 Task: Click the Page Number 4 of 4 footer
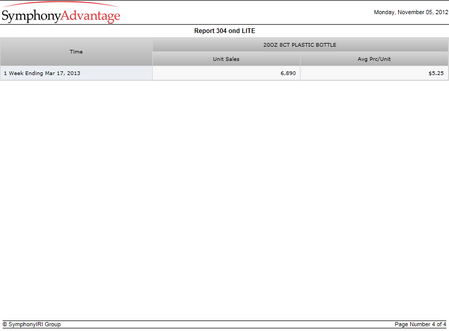(420, 324)
